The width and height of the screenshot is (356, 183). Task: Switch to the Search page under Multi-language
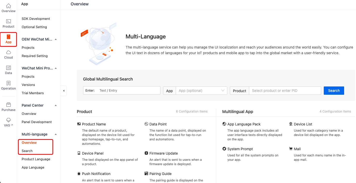(x=27, y=151)
